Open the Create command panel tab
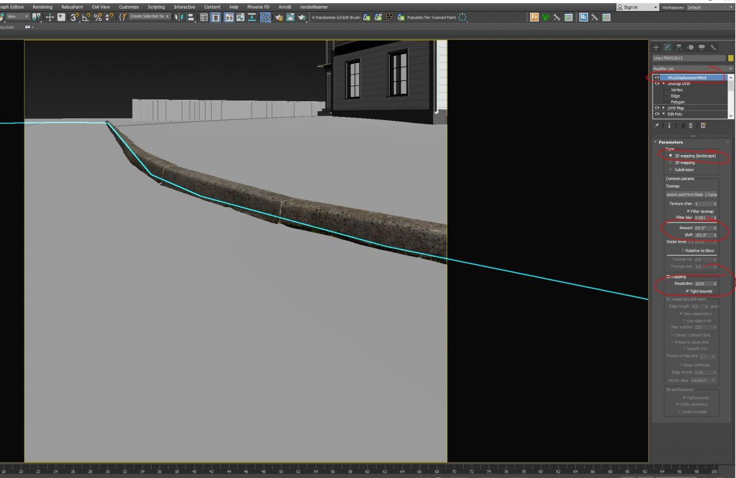Viewport: 736px width, 478px height. point(656,47)
